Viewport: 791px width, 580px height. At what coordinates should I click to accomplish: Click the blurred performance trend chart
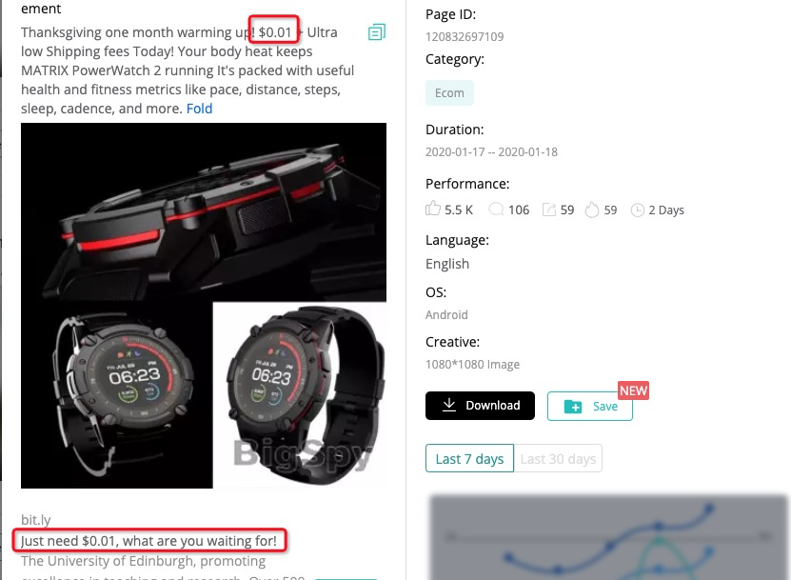tap(608, 537)
